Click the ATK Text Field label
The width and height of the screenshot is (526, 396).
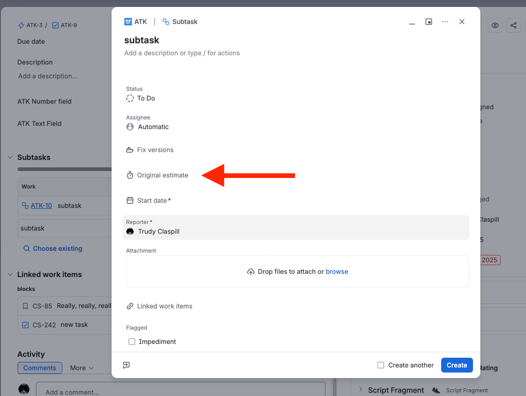39,124
